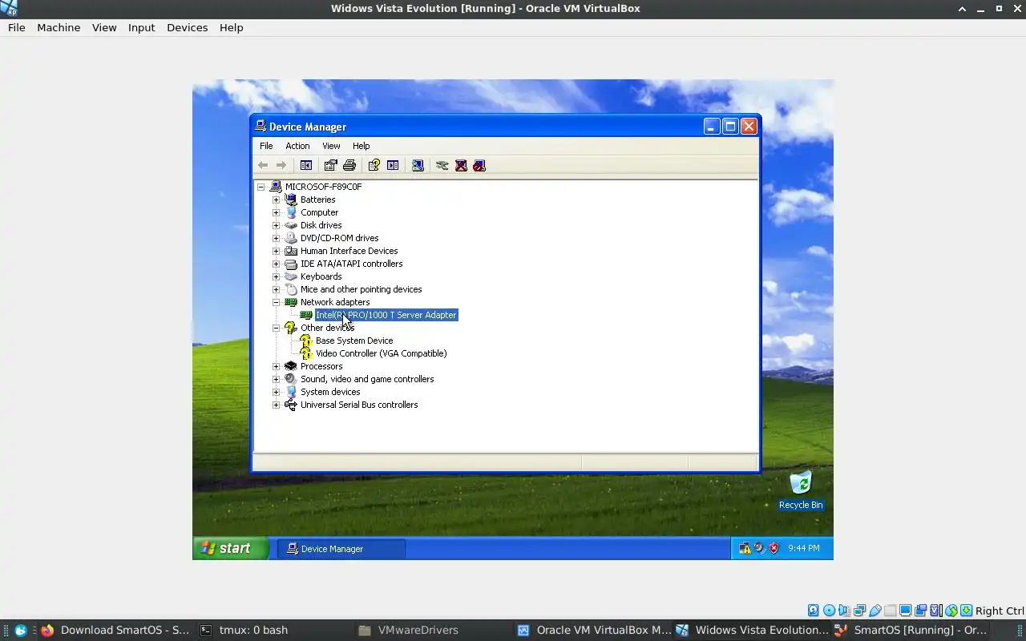
Task: Toggle the Show/Hide Console Tree toolbar icon
Action: (306, 165)
